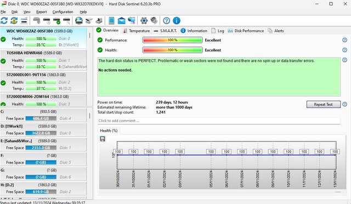351x204 pixels.
Task: Click the computer and disk toolbar icon
Action: click(x=99, y=21)
